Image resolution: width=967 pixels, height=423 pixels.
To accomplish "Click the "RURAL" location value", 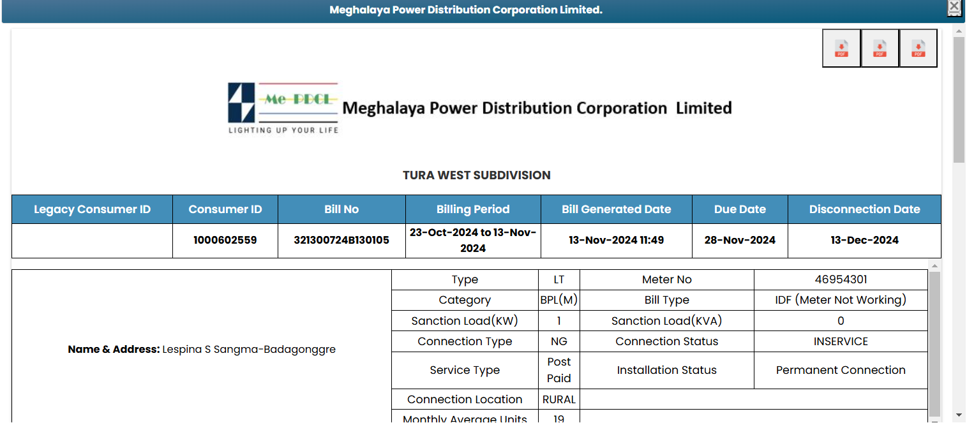I will [559, 399].
